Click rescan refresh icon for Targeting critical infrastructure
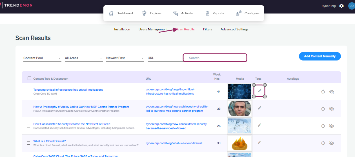The image size is (355, 157). [323, 92]
